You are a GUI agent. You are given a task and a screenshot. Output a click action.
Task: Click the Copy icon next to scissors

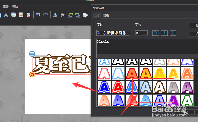[x=14, y=15]
